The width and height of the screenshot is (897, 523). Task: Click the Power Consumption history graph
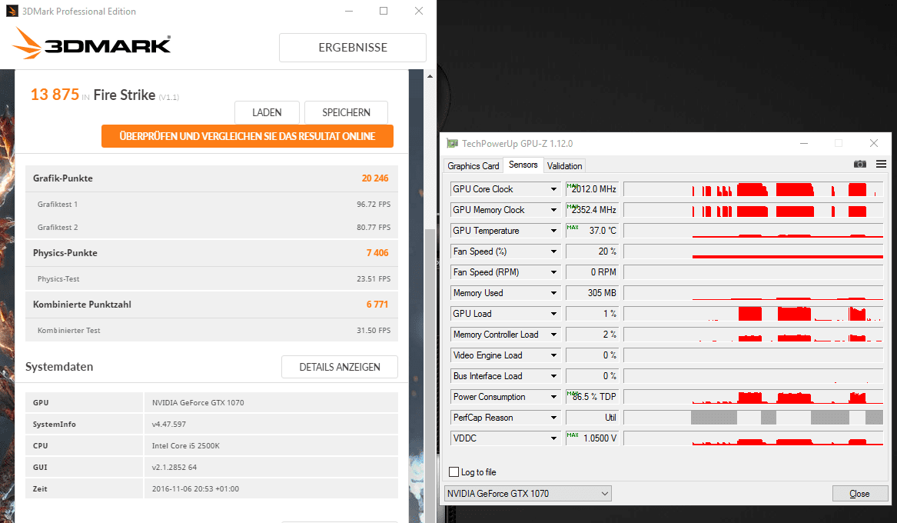coord(752,397)
